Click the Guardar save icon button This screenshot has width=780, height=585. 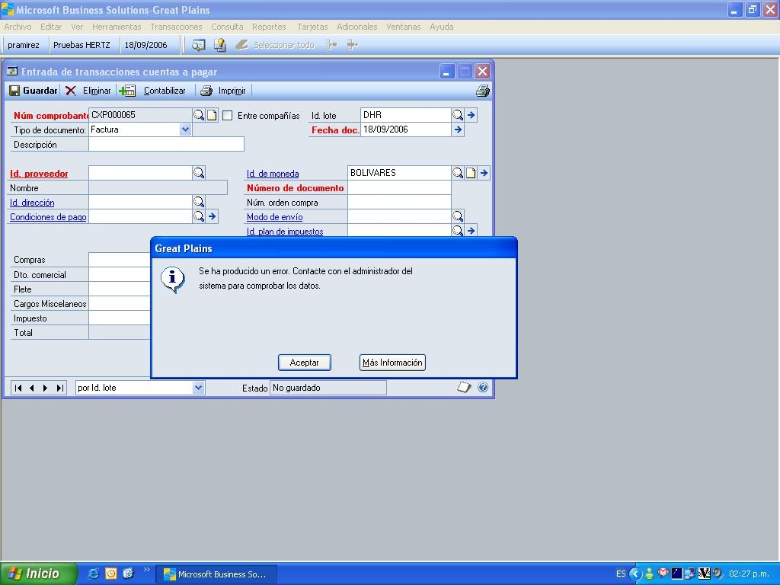click(x=34, y=91)
